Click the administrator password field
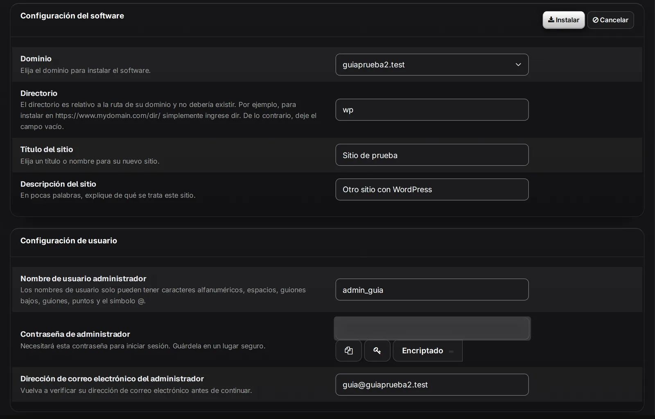655x419 pixels. coord(432,328)
